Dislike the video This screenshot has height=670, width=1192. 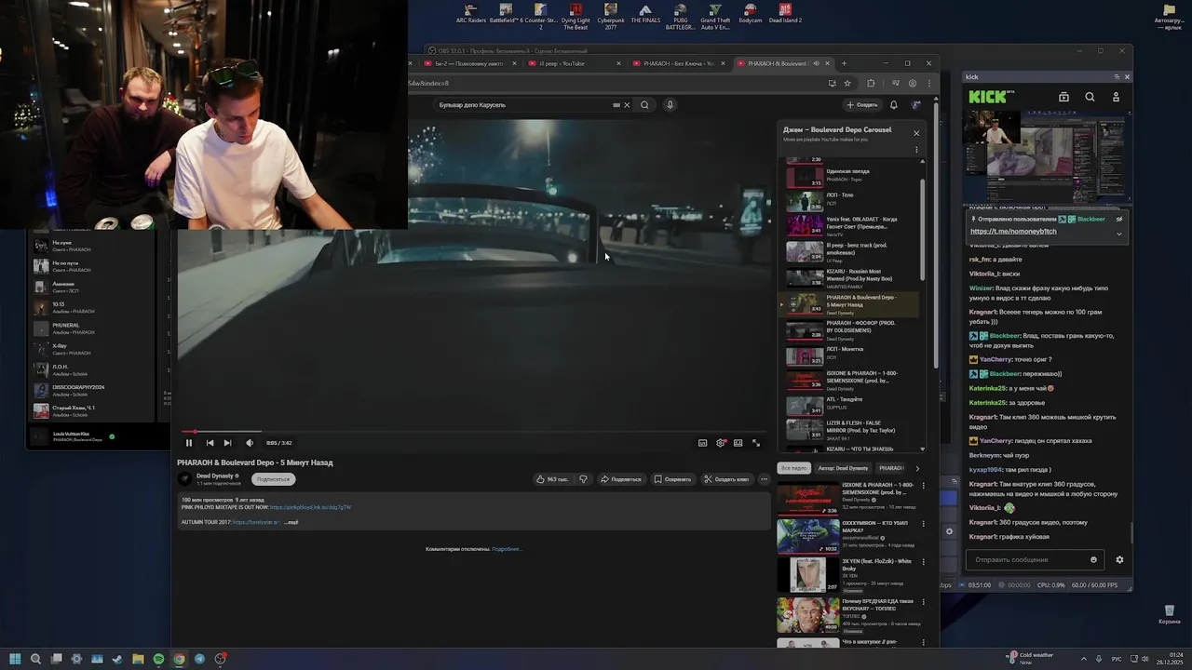point(583,479)
